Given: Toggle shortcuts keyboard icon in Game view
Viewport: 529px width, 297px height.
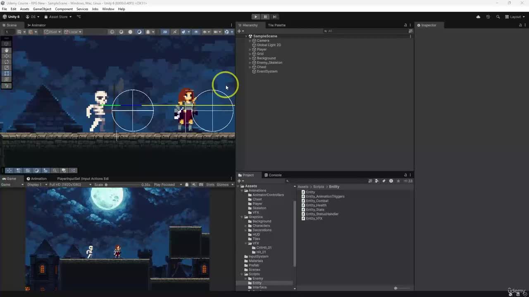Looking at the screenshot, I should [201, 185].
